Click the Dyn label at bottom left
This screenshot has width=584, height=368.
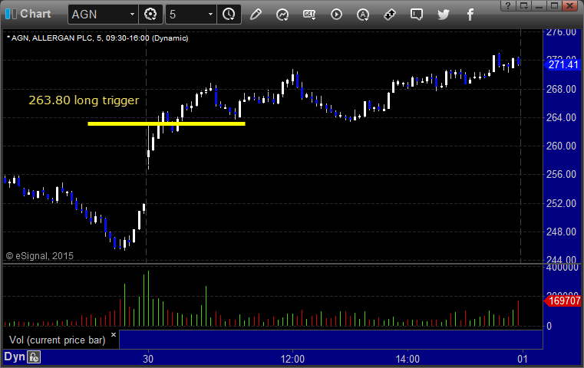click(14, 356)
